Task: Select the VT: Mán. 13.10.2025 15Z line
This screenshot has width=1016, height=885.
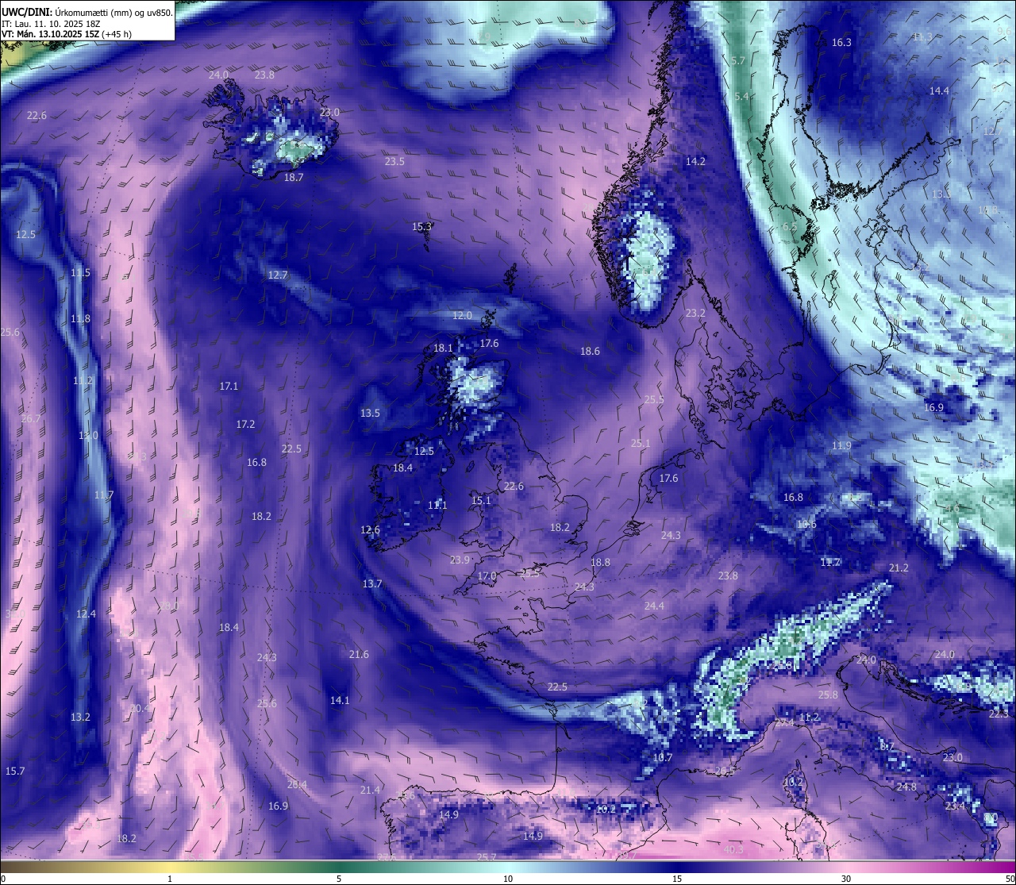Action: [67, 34]
